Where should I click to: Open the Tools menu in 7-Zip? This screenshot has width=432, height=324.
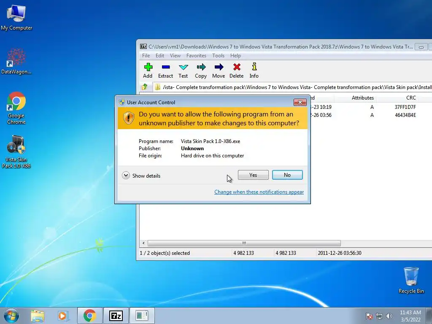coord(218,56)
